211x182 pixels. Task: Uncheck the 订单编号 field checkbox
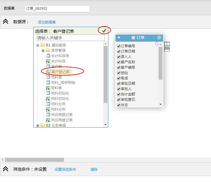pos(119,46)
